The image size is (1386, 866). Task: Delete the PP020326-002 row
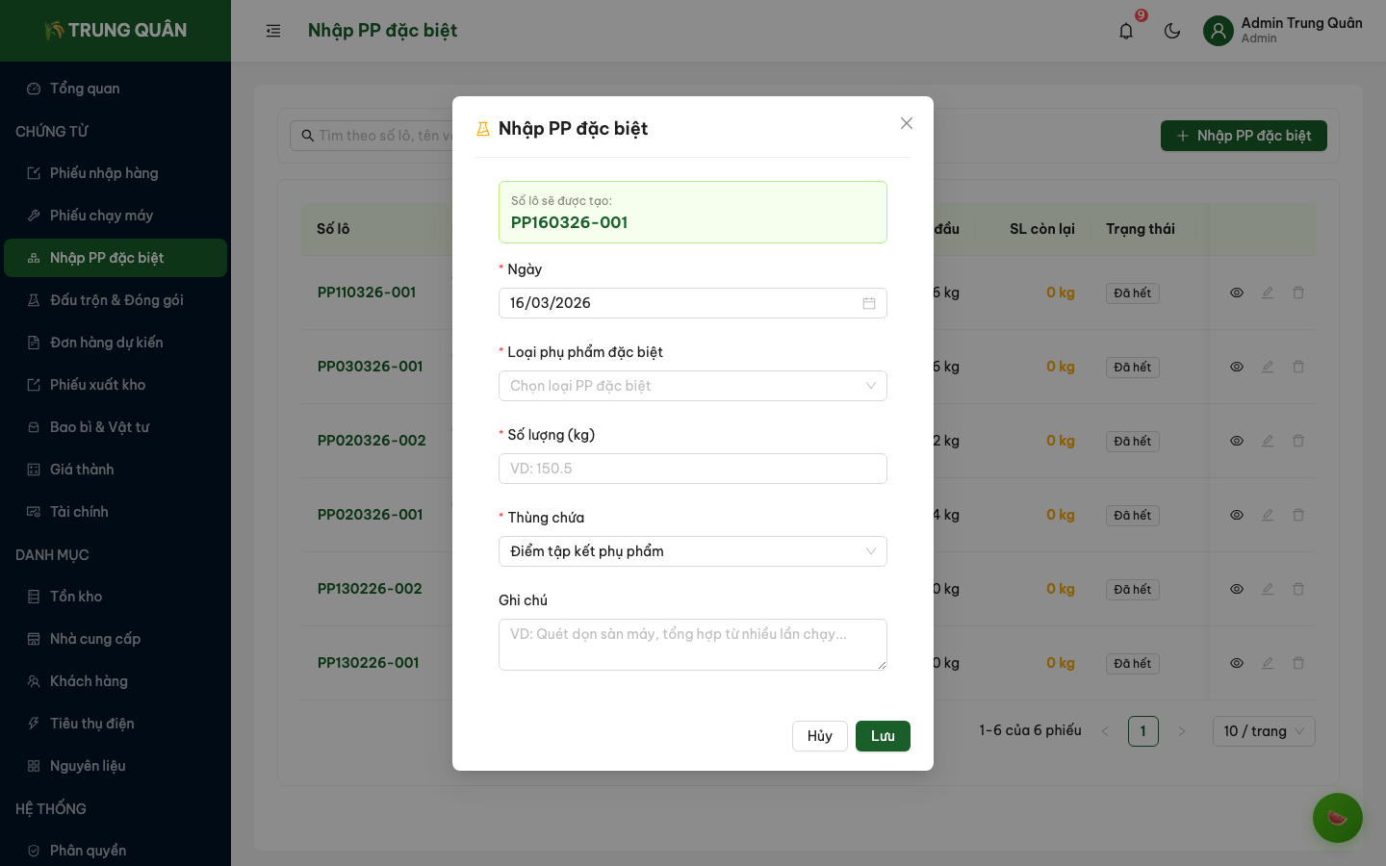tap(1298, 441)
